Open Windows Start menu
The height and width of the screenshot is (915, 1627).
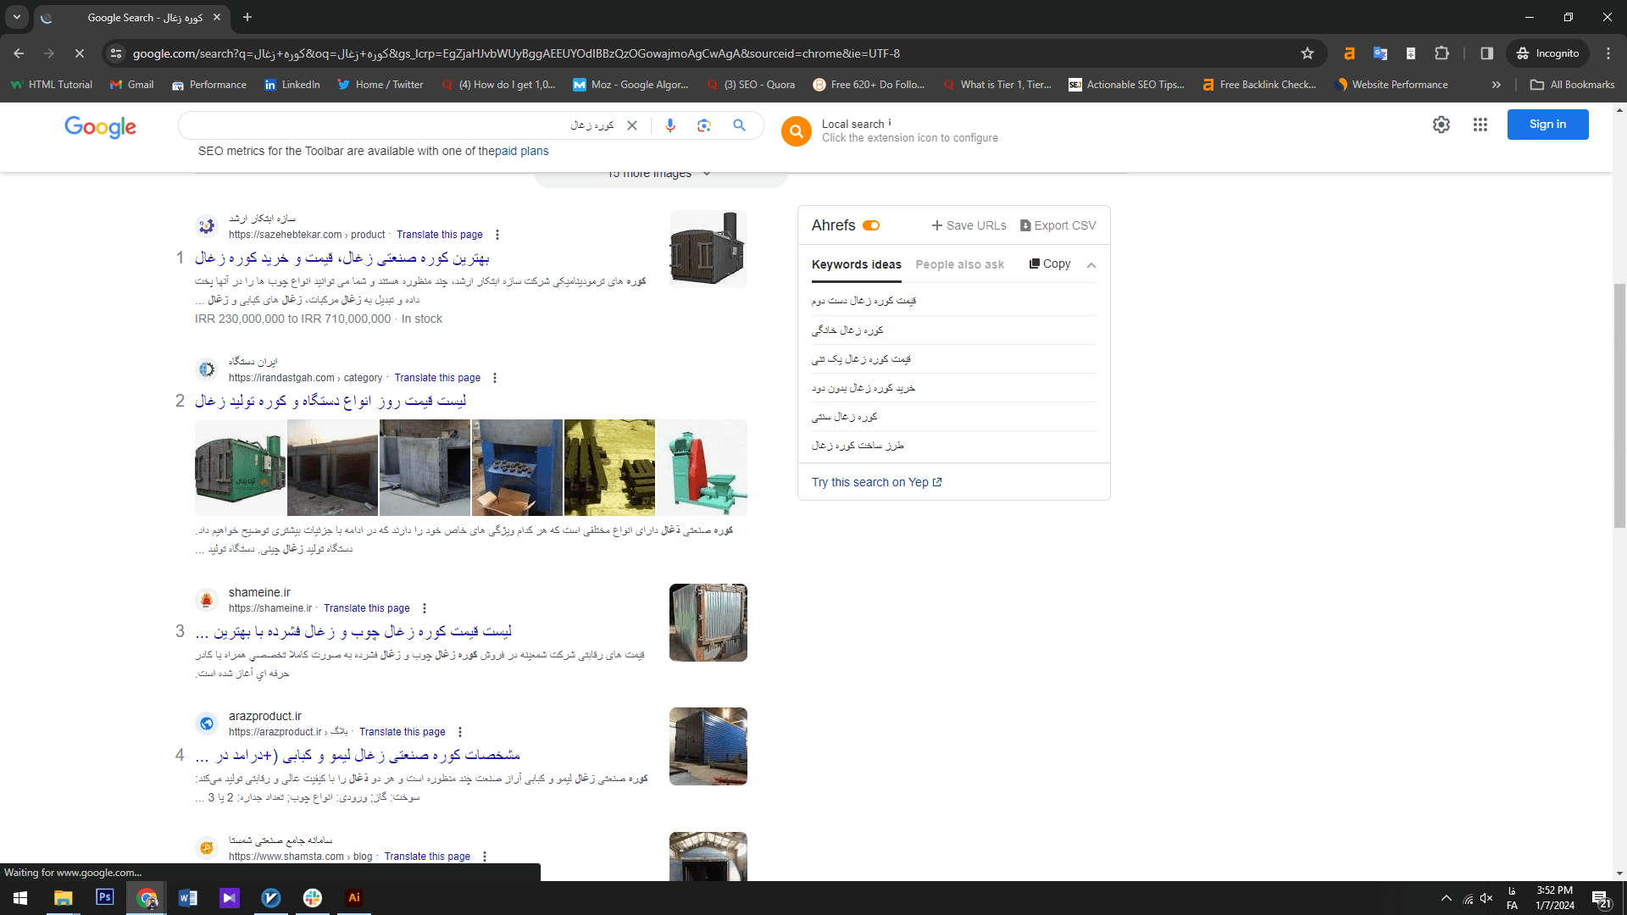coord(20,898)
